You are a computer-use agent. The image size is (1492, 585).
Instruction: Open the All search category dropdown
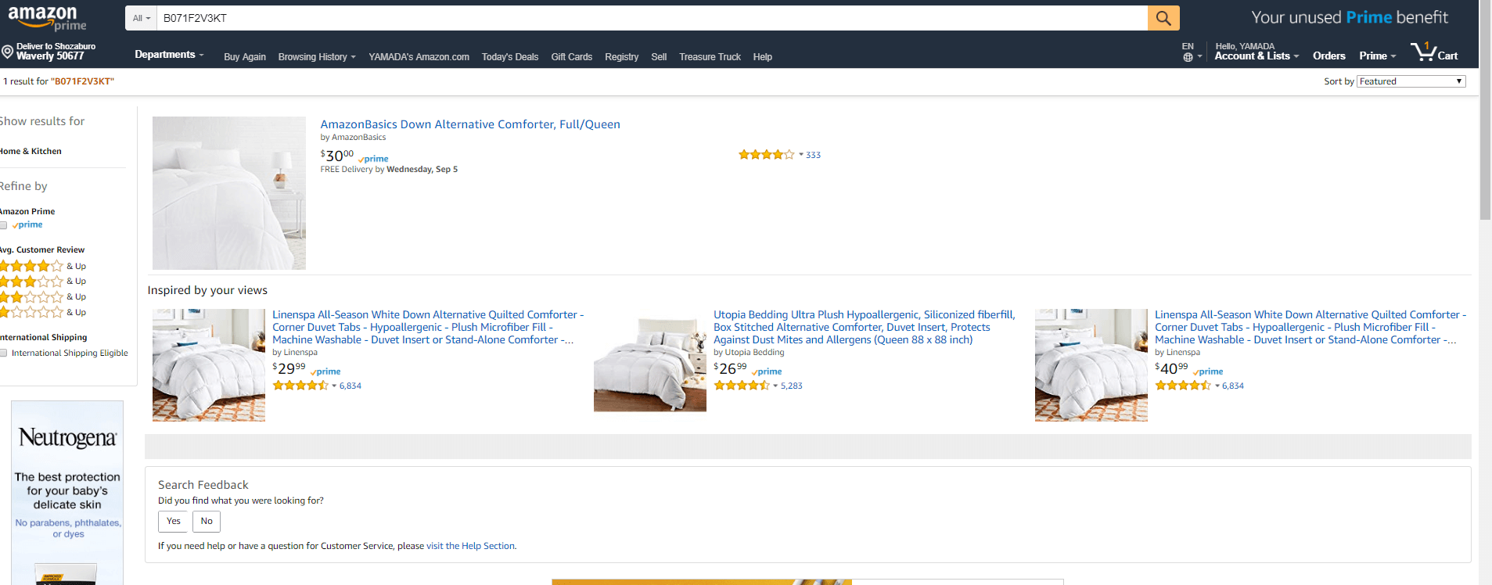click(x=142, y=18)
